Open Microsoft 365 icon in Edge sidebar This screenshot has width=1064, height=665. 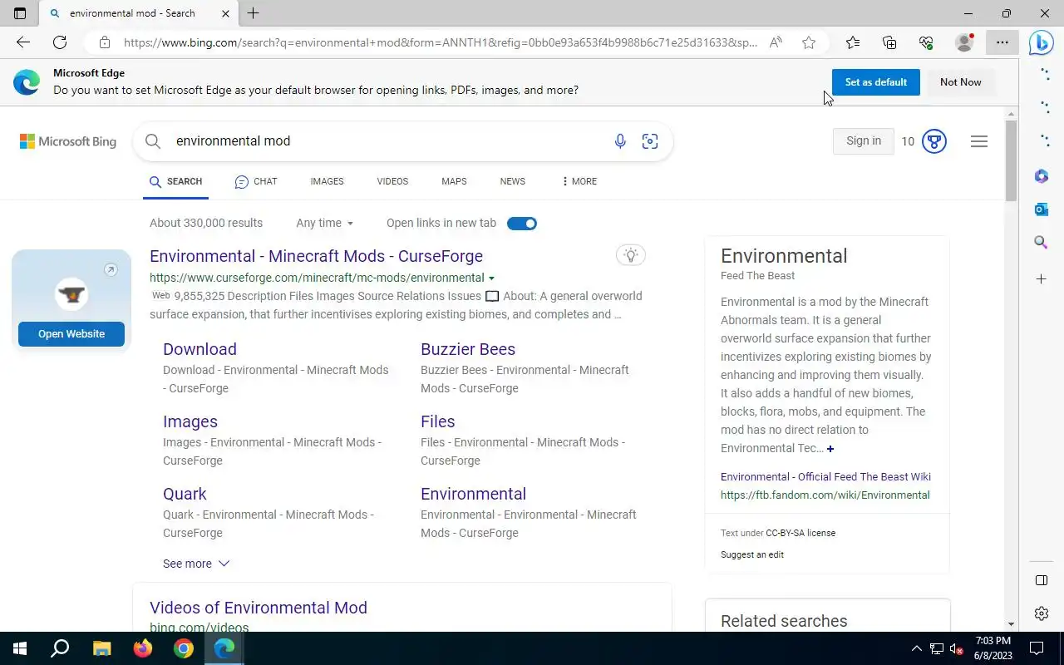pos(1042,176)
